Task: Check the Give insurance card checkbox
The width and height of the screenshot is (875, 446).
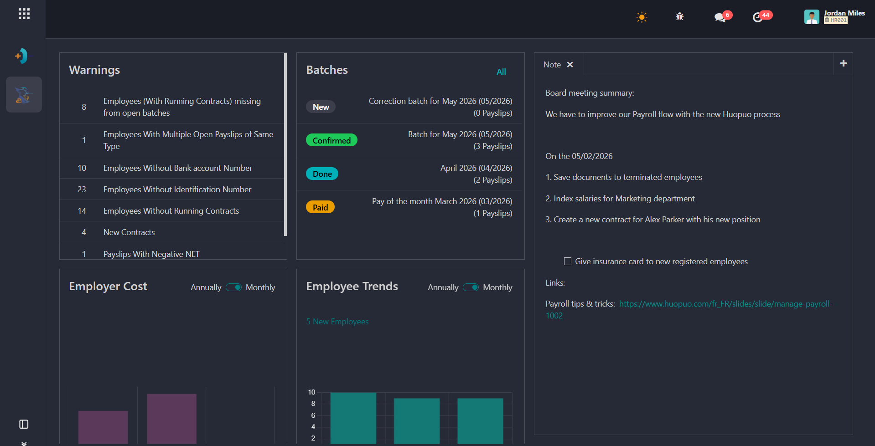Action: [568, 261]
